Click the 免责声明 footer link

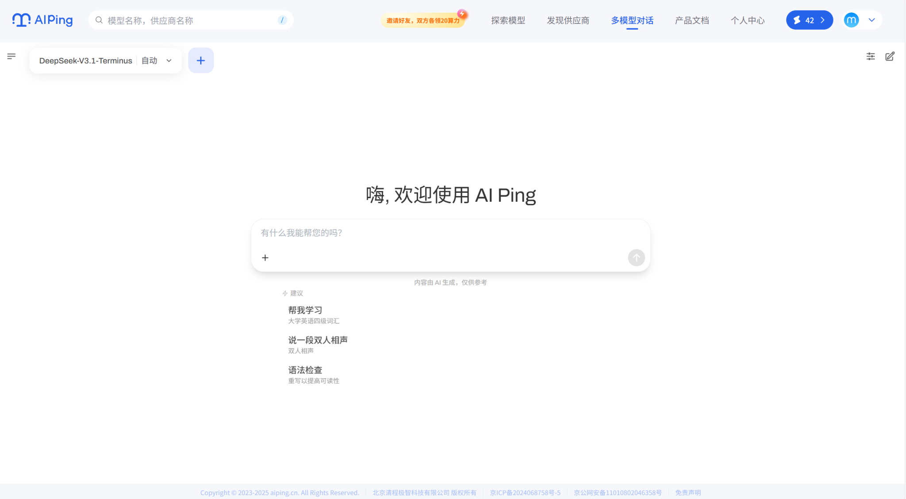point(688,492)
